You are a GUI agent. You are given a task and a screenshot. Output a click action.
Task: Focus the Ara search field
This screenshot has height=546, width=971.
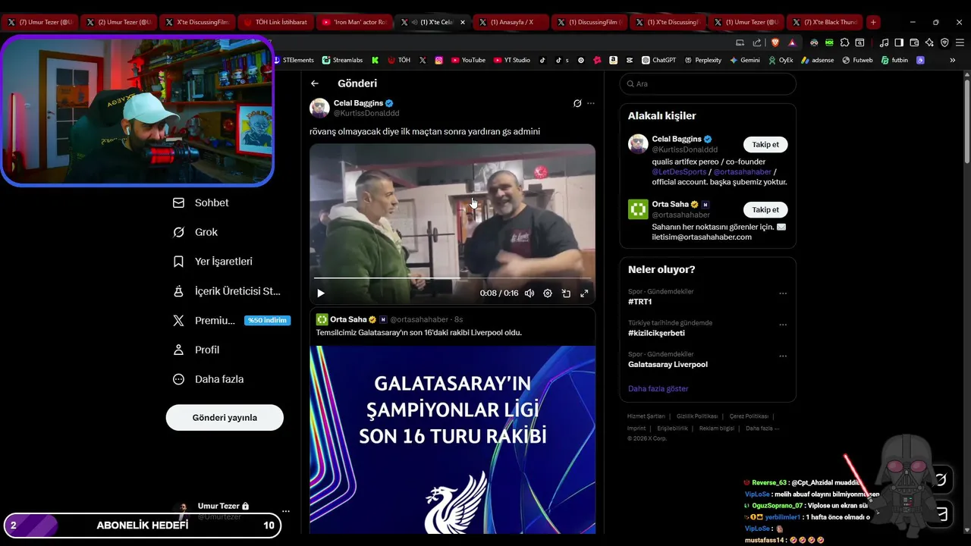[708, 84]
